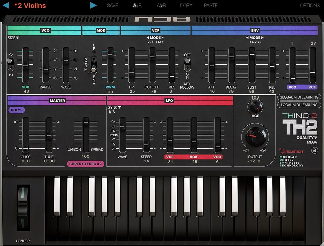This screenshot has height=246, width=324.
Task: Click LOCAL MIDI LEARNING button
Action: (299, 105)
